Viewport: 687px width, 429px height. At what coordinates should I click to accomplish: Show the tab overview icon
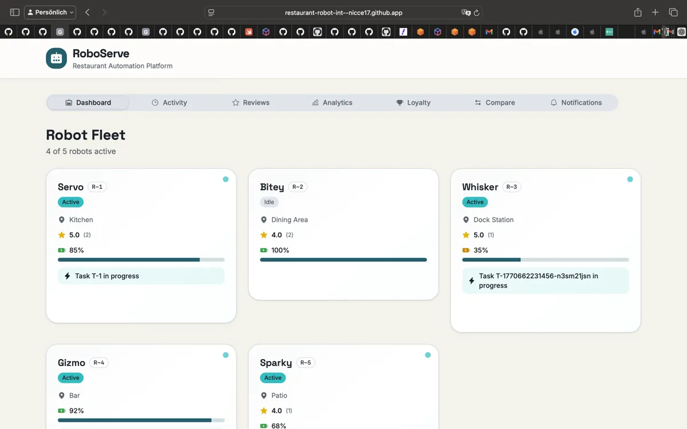673,12
